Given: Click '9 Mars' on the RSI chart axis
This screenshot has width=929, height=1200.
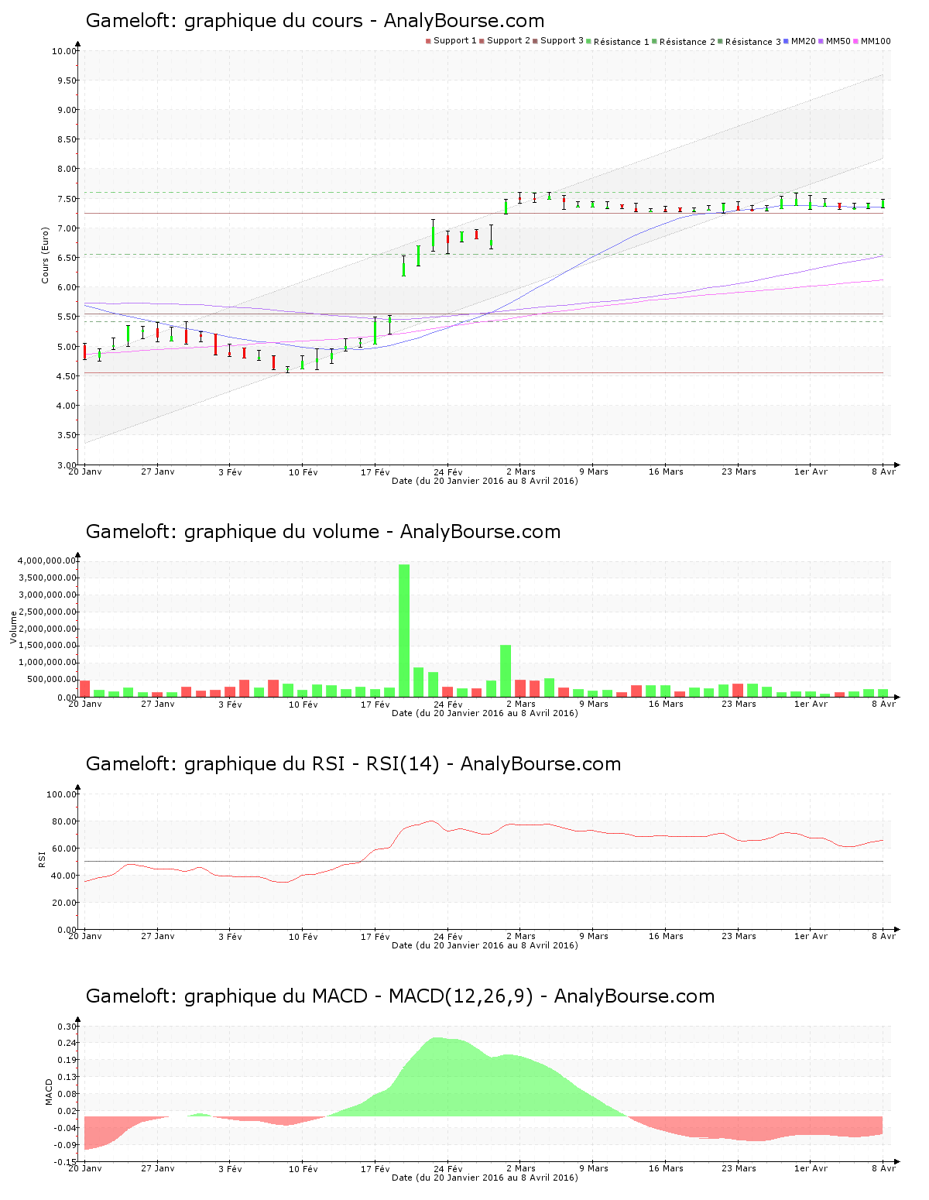Looking at the screenshot, I should point(593,936).
